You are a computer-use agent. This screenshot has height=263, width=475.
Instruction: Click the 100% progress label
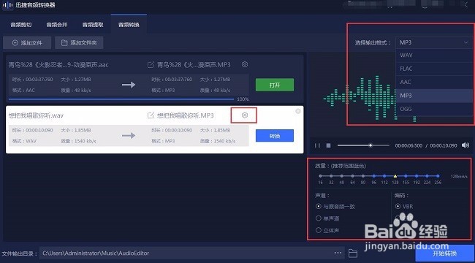click(243, 99)
